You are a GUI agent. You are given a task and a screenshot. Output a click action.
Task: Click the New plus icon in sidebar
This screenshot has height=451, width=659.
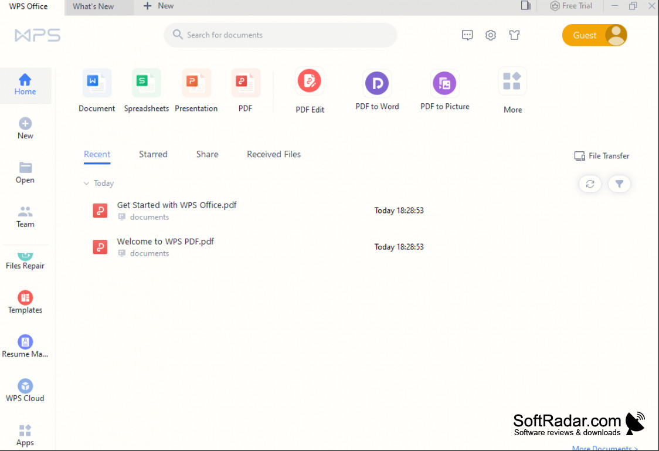pos(25,124)
